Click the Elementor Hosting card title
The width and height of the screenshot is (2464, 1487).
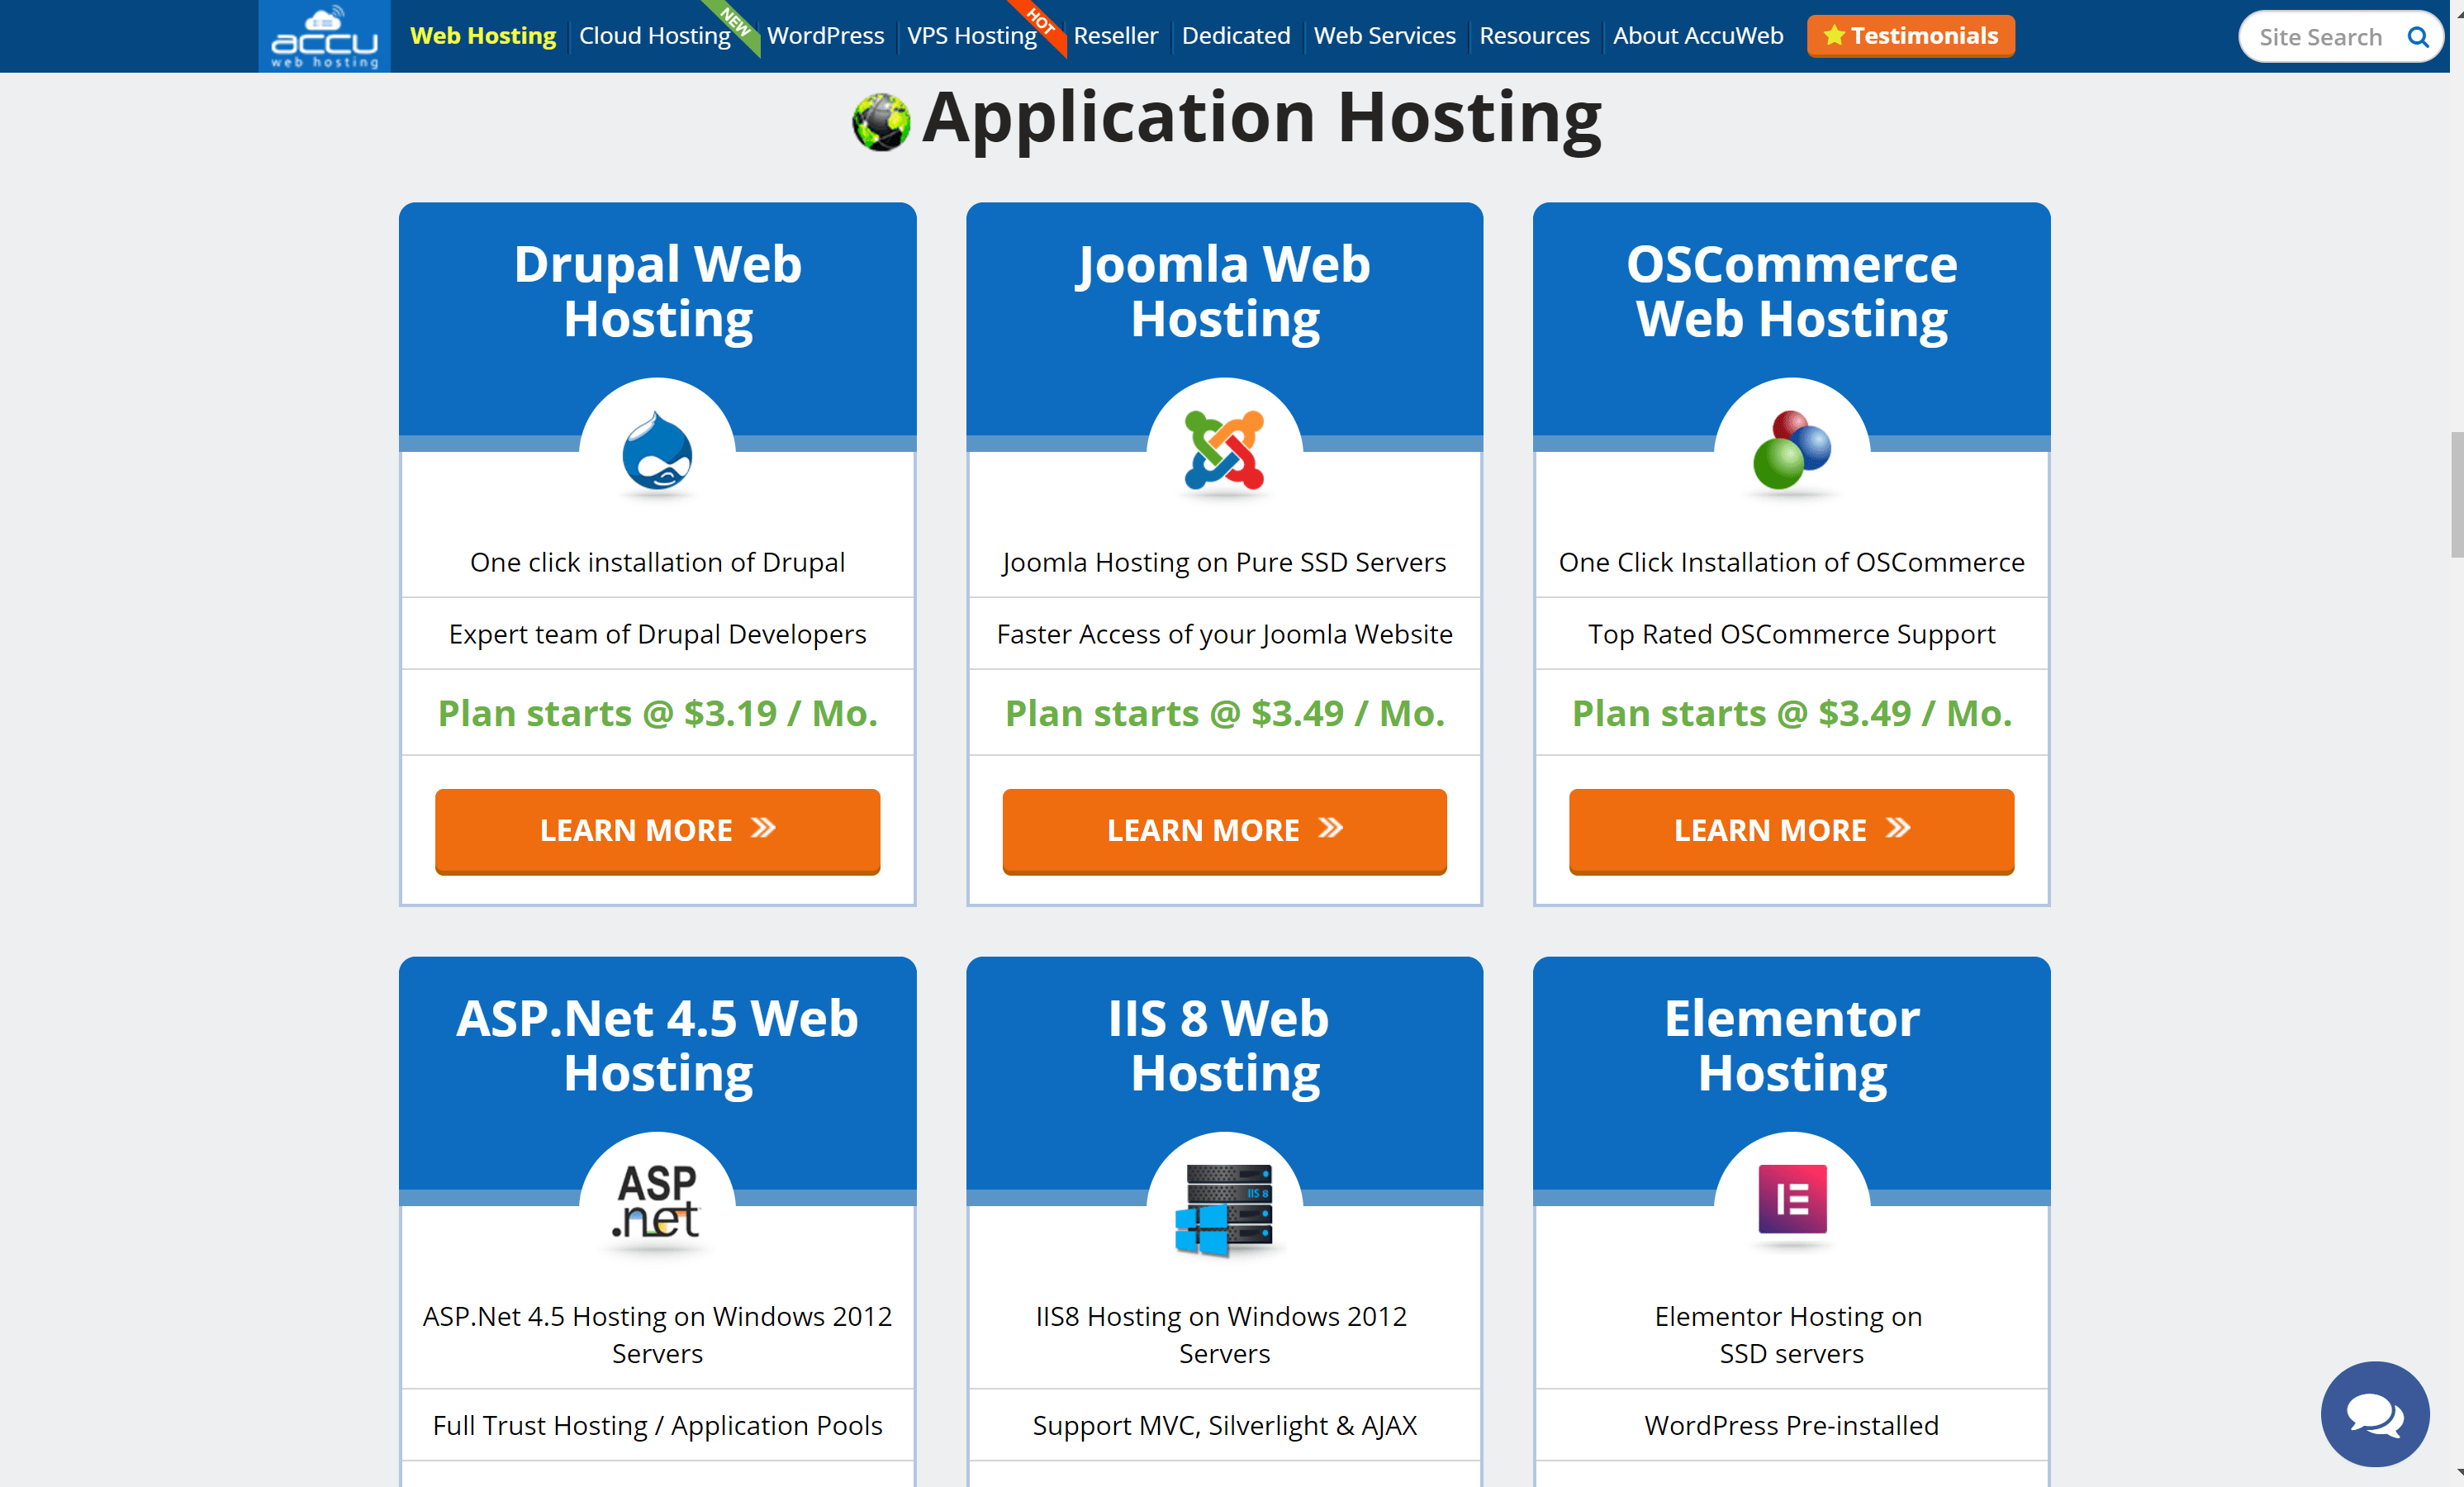tap(1791, 1045)
